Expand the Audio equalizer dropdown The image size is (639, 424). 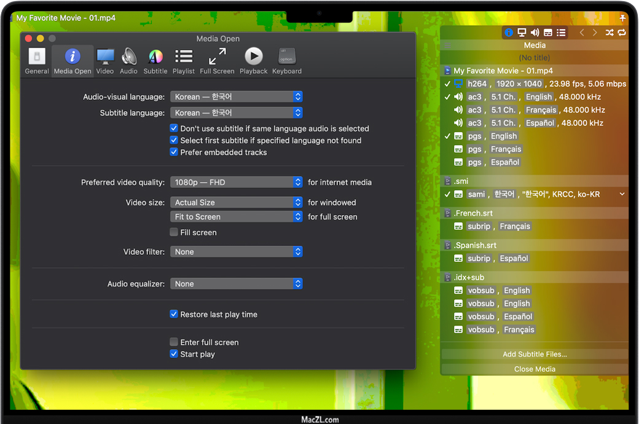236,284
